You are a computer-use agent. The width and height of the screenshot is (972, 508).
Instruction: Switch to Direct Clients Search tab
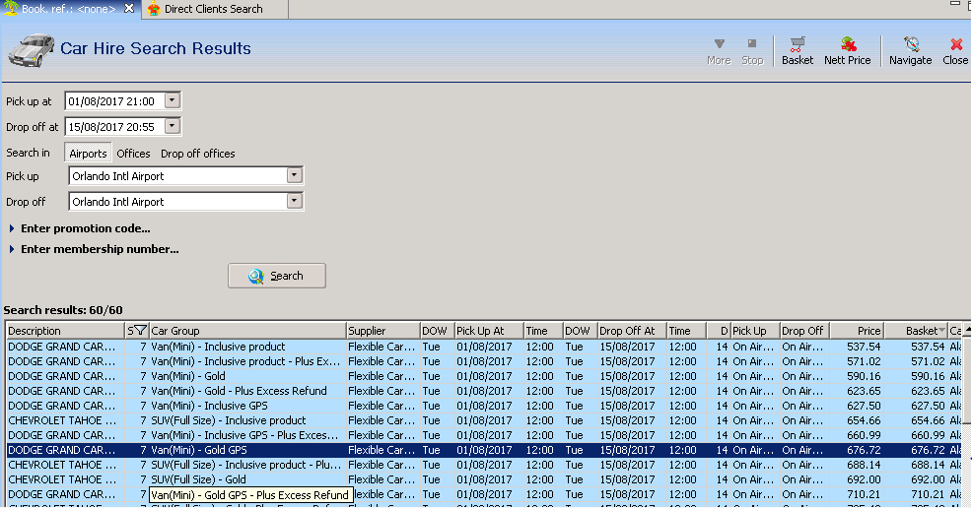point(213,9)
